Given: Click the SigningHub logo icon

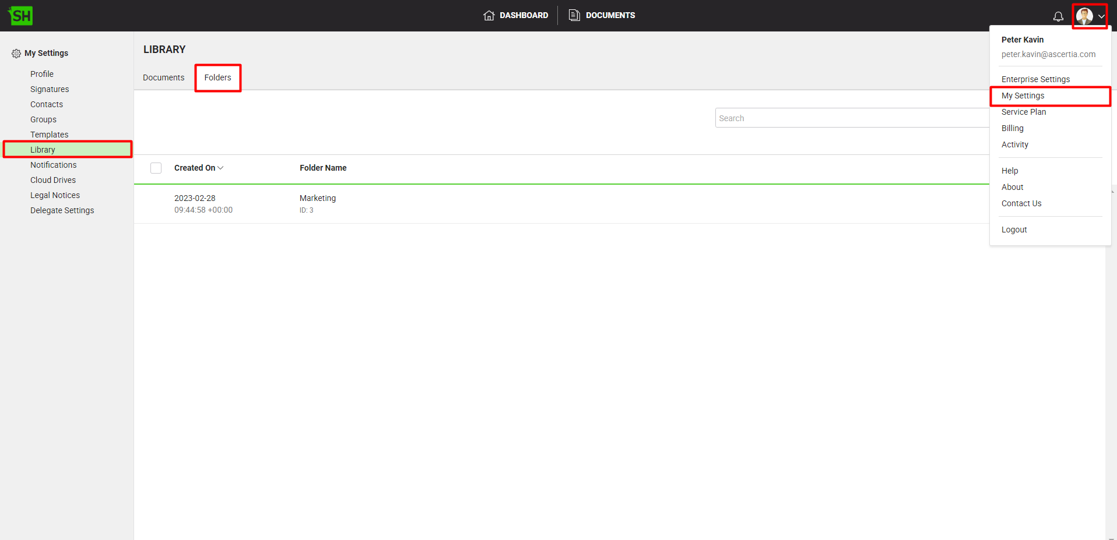Looking at the screenshot, I should point(20,16).
